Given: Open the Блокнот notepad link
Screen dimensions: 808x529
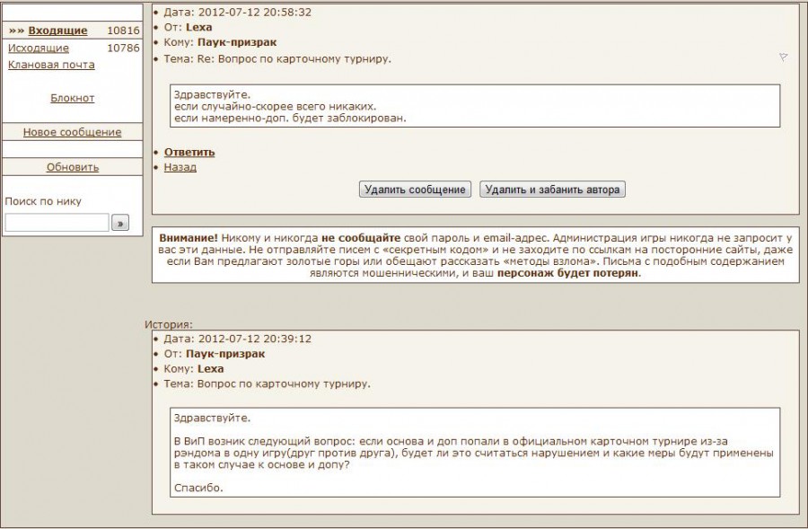Looking at the screenshot, I should point(72,98).
